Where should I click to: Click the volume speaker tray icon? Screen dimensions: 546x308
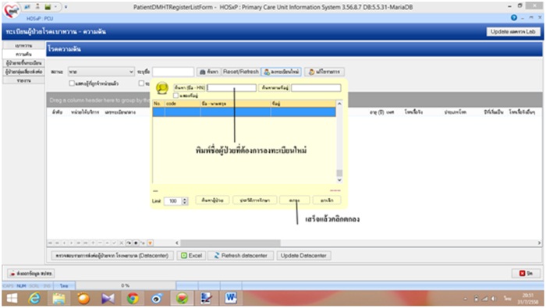click(494, 299)
